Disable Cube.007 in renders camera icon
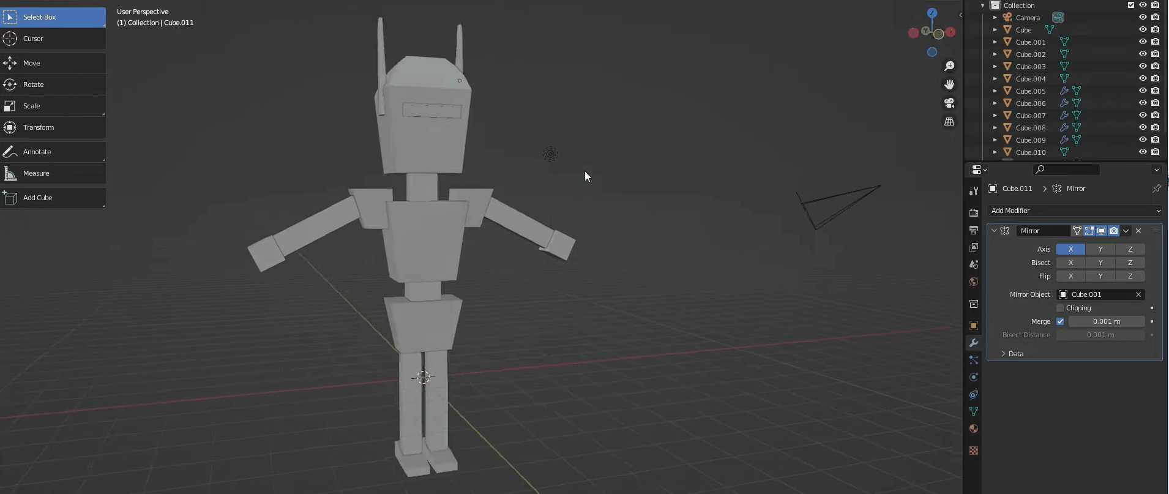1169x494 pixels. click(1155, 115)
